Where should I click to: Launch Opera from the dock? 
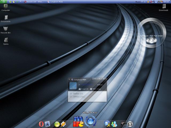coord(41,124)
